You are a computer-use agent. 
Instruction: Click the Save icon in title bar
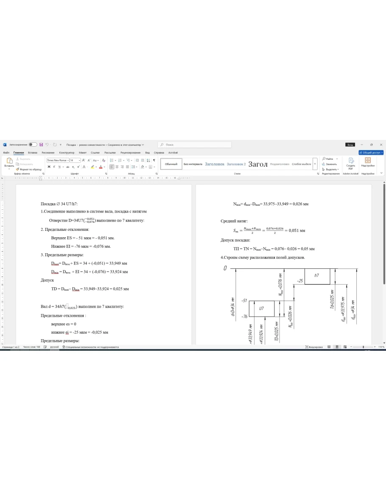(41, 145)
